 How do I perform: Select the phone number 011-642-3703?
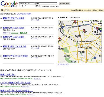(9, 58)
